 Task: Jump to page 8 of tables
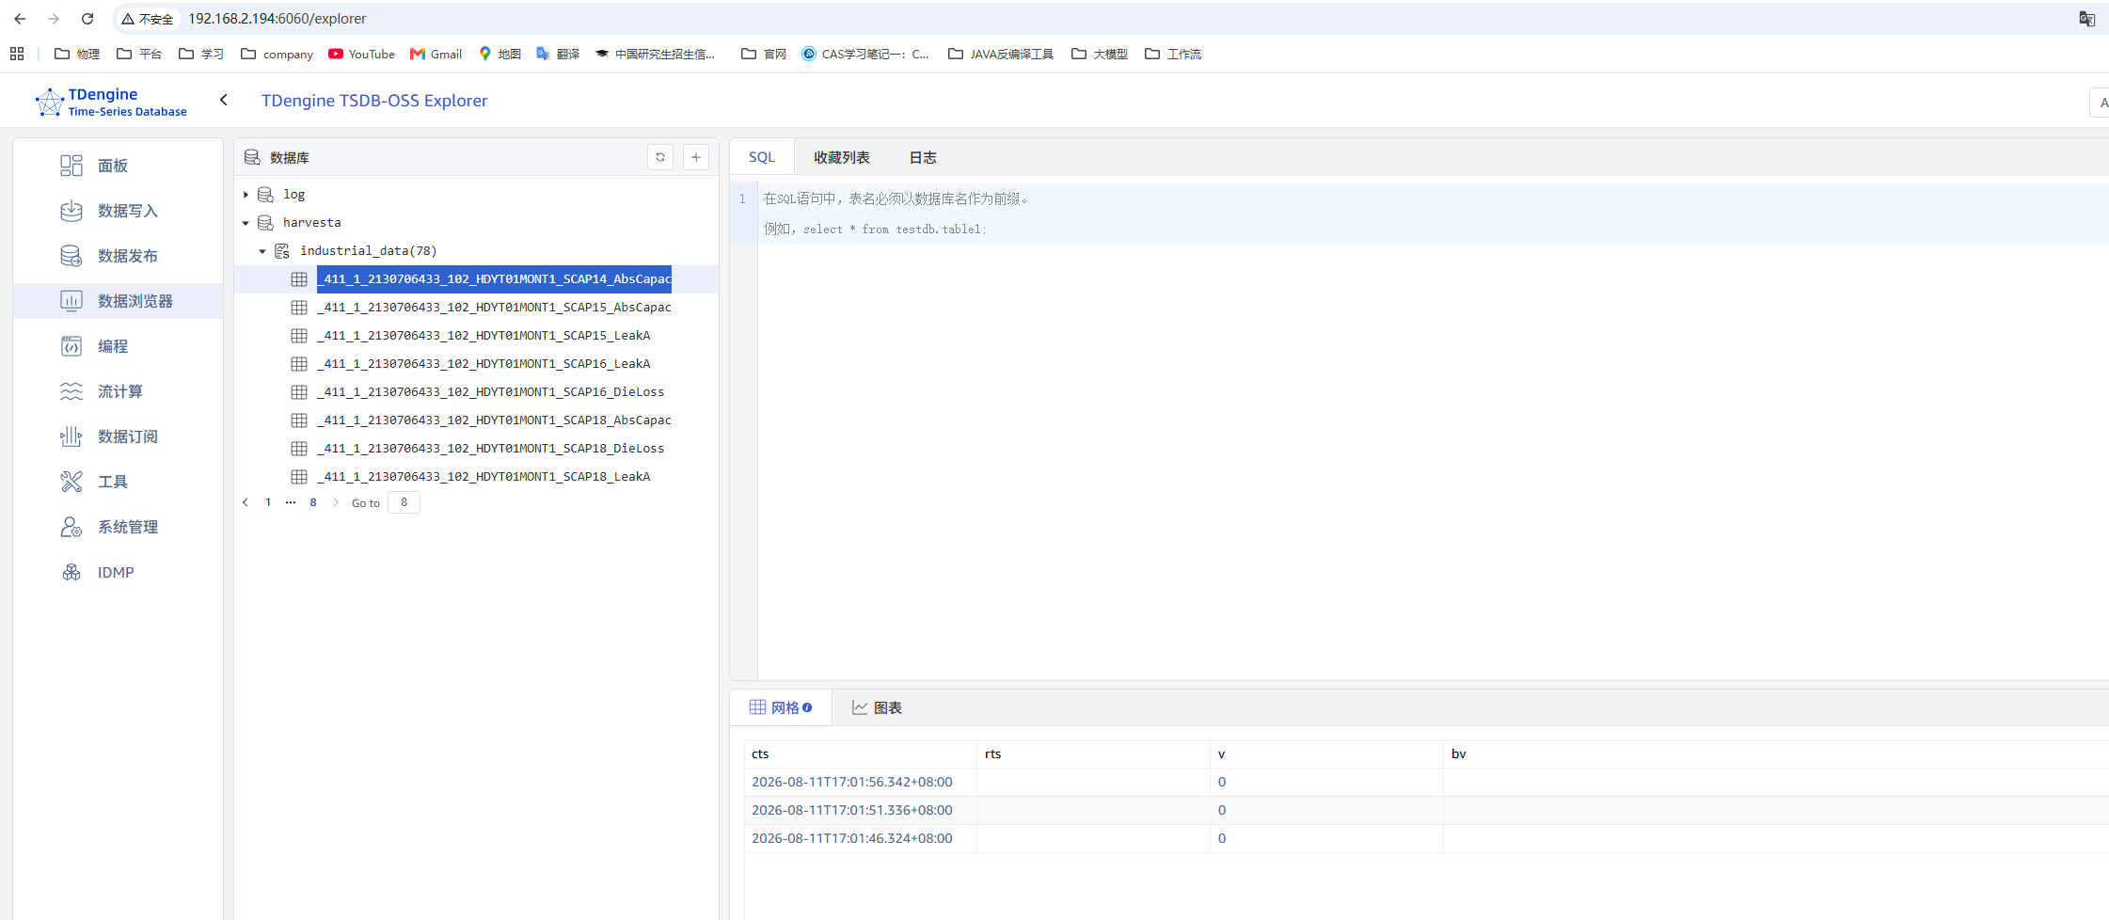[x=313, y=502]
